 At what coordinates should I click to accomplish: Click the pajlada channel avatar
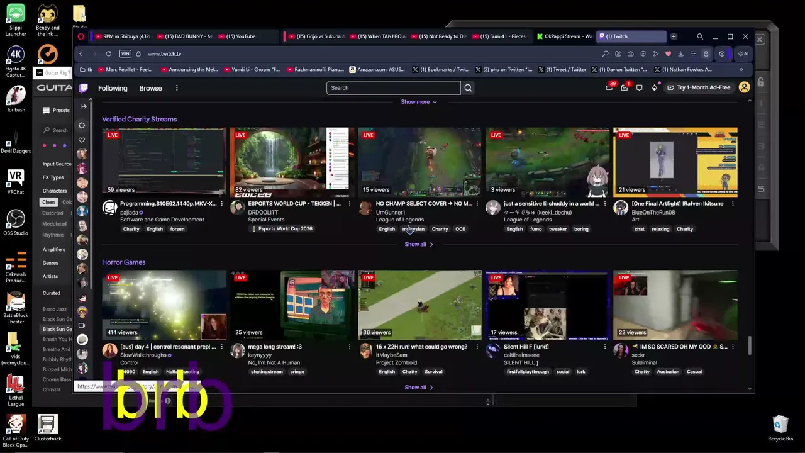click(x=110, y=208)
